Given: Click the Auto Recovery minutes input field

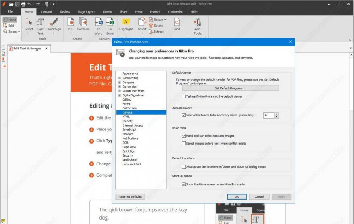Looking at the screenshot, I should (x=268, y=115).
